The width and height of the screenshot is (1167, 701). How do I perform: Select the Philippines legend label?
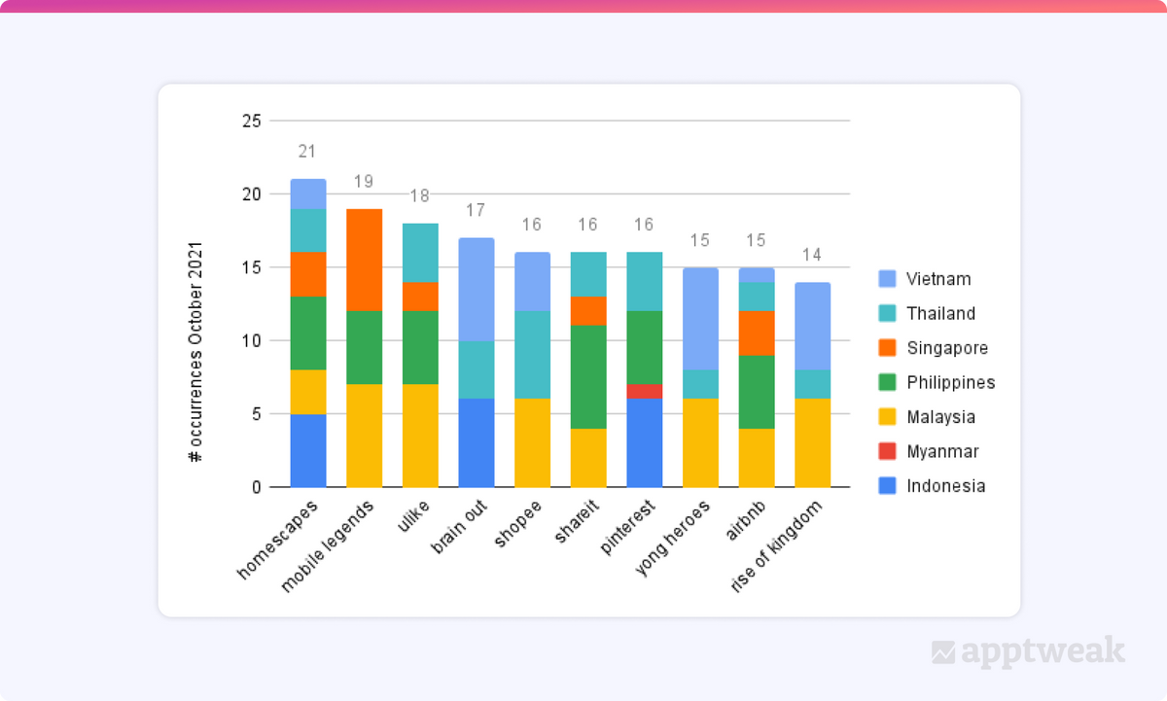pos(951,382)
